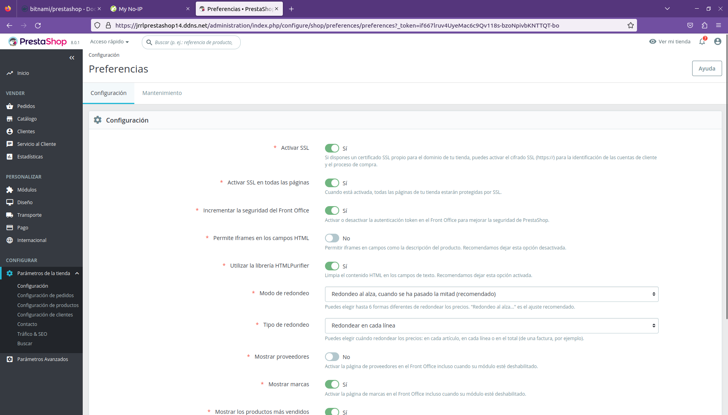
Task: Open Parámetros Avanzados menu
Action: click(41, 359)
